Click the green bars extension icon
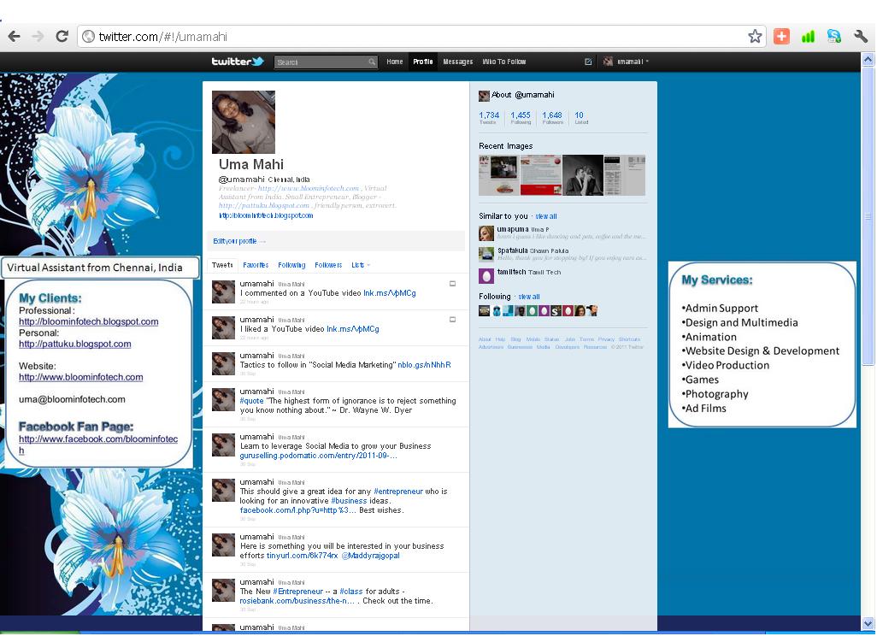877x636 pixels. [807, 37]
